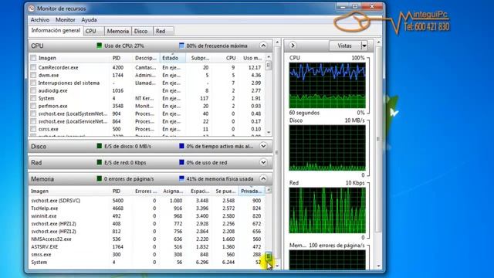Sort Memoria table by Privada... column
Image resolution: width=494 pixels, height=278 pixels.
click(252, 191)
